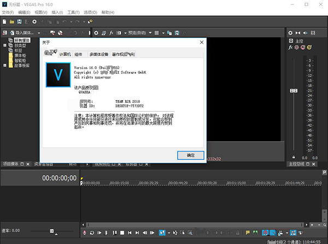
Task: Open the auto ripple mode dropdown arrow
Action: 287,233
